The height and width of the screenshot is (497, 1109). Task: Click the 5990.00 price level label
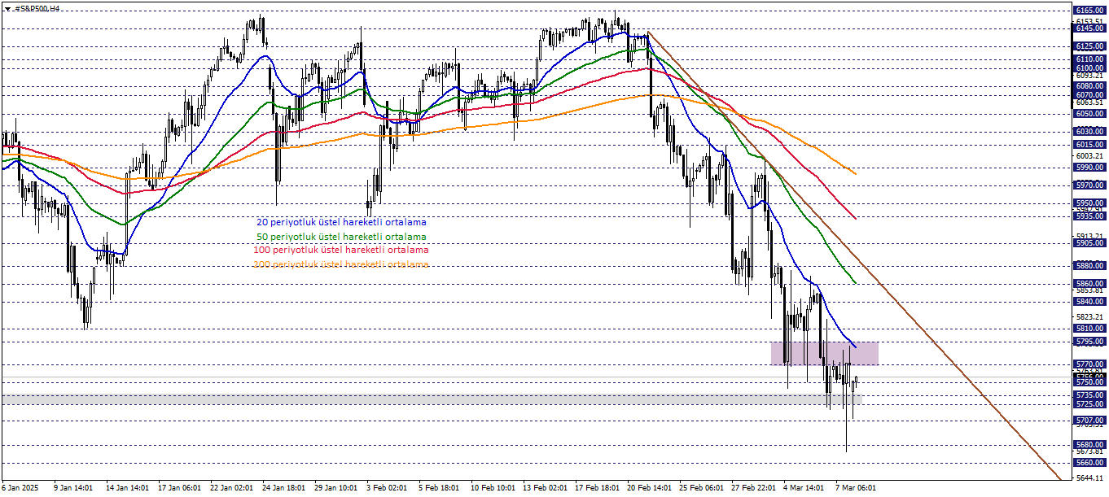[x=1089, y=167]
